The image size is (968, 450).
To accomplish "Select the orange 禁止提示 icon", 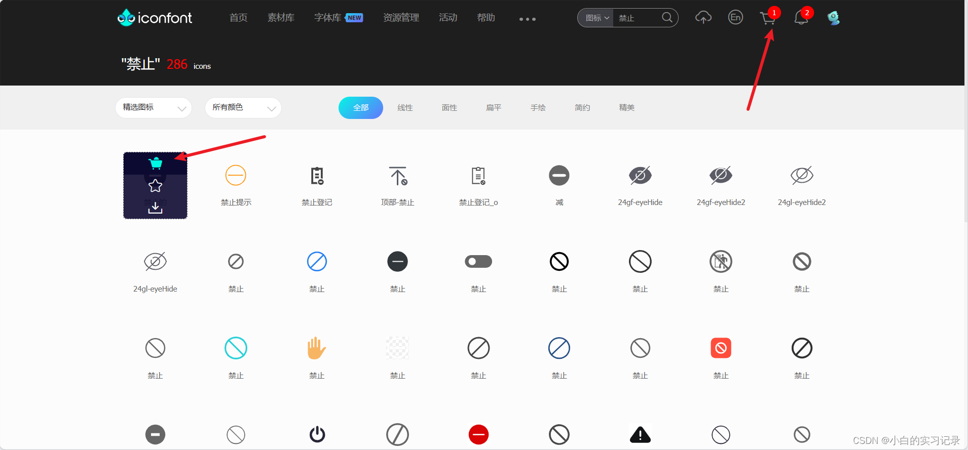I will (236, 176).
